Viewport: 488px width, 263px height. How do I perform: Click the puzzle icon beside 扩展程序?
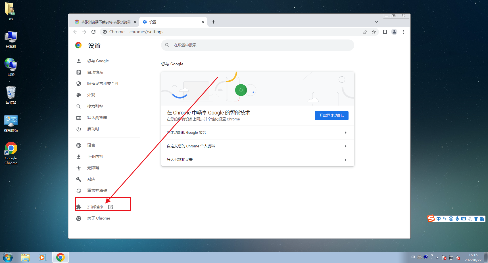click(79, 207)
